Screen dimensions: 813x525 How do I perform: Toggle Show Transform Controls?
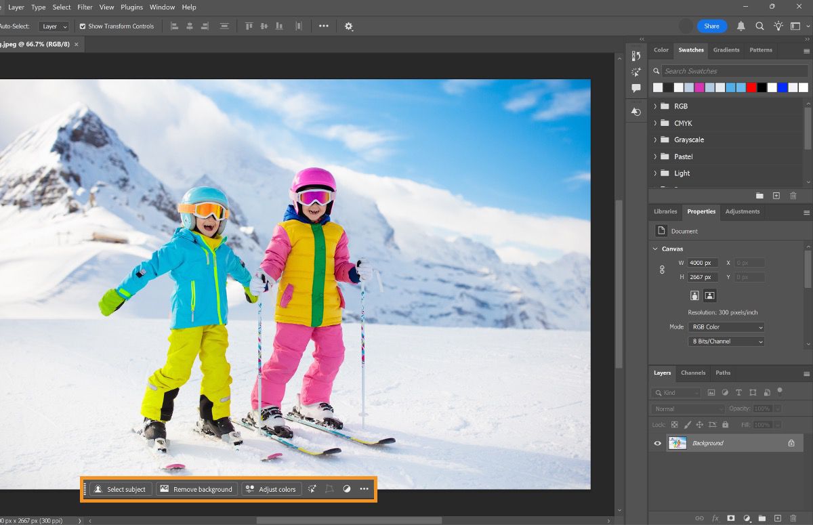(82, 26)
